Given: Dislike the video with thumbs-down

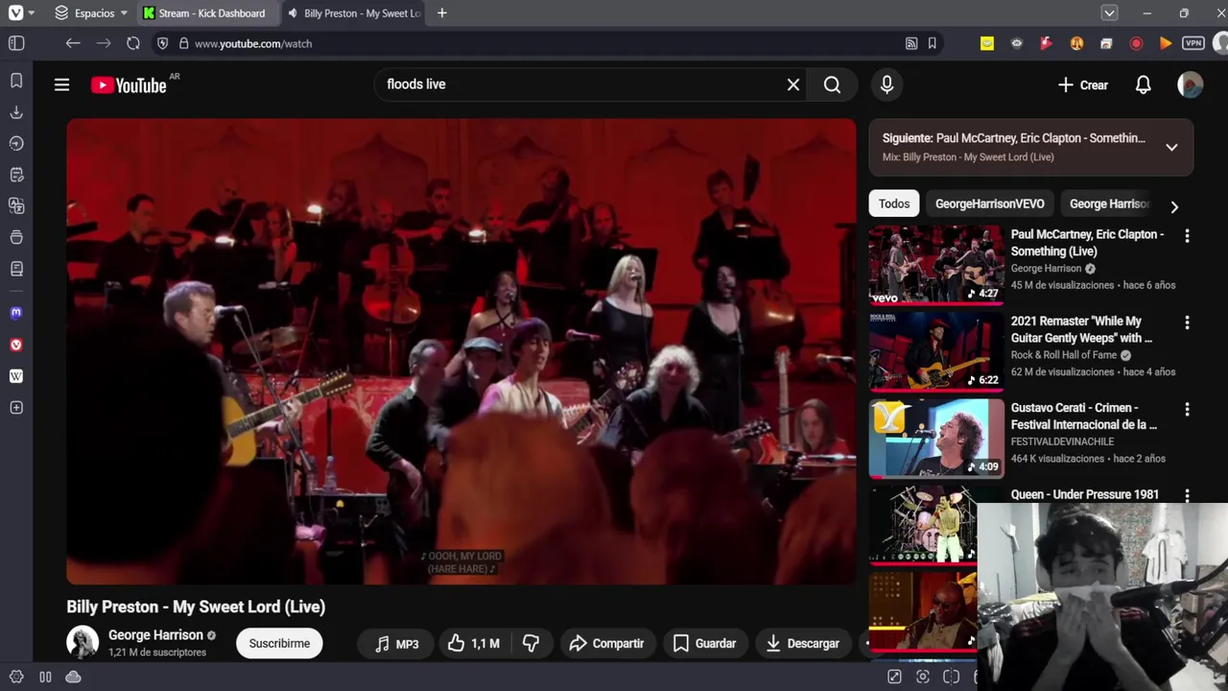Looking at the screenshot, I should [x=531, y=643].
